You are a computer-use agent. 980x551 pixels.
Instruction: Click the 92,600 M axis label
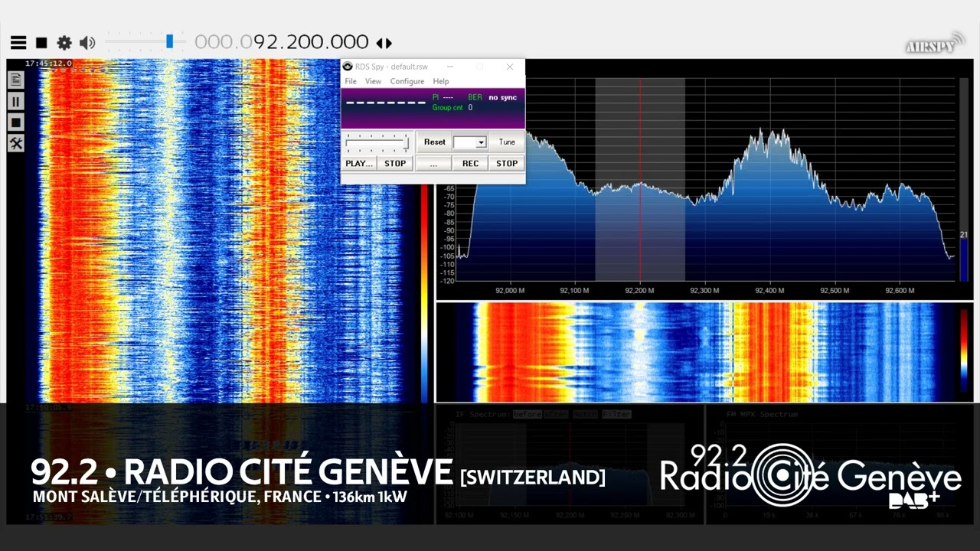pyautogui.click(x=900, y=291)
